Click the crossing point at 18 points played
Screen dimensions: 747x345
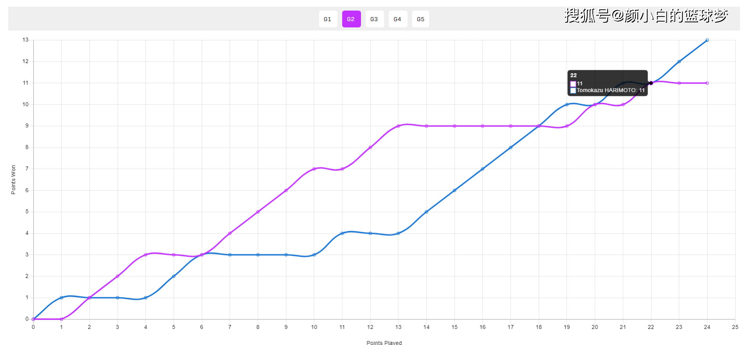pyautogui.click(x=539, y=126)
